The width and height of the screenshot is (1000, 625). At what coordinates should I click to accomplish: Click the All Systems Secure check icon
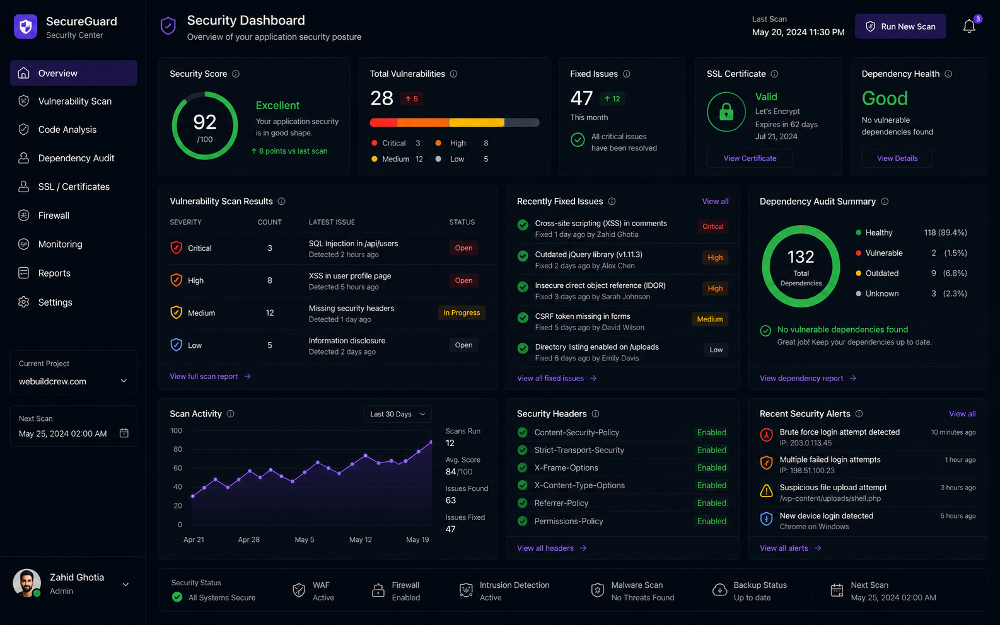point(177,597)
